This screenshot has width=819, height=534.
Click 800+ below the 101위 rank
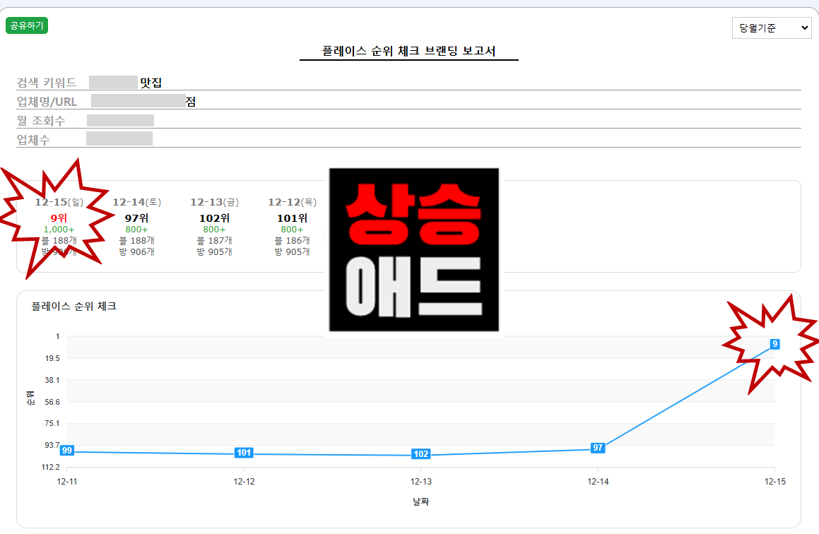[x=293, y=230]
